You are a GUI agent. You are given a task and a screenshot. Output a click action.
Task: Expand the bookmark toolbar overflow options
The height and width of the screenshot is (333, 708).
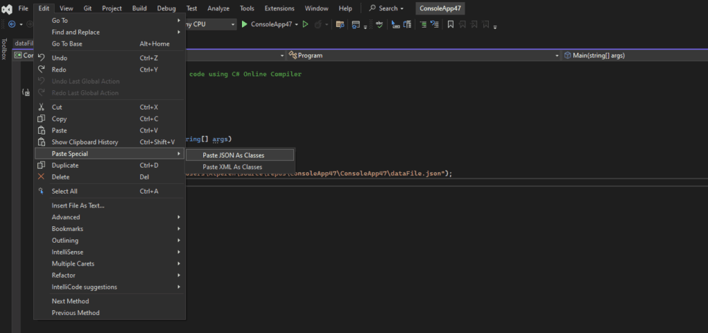[495, 26]
